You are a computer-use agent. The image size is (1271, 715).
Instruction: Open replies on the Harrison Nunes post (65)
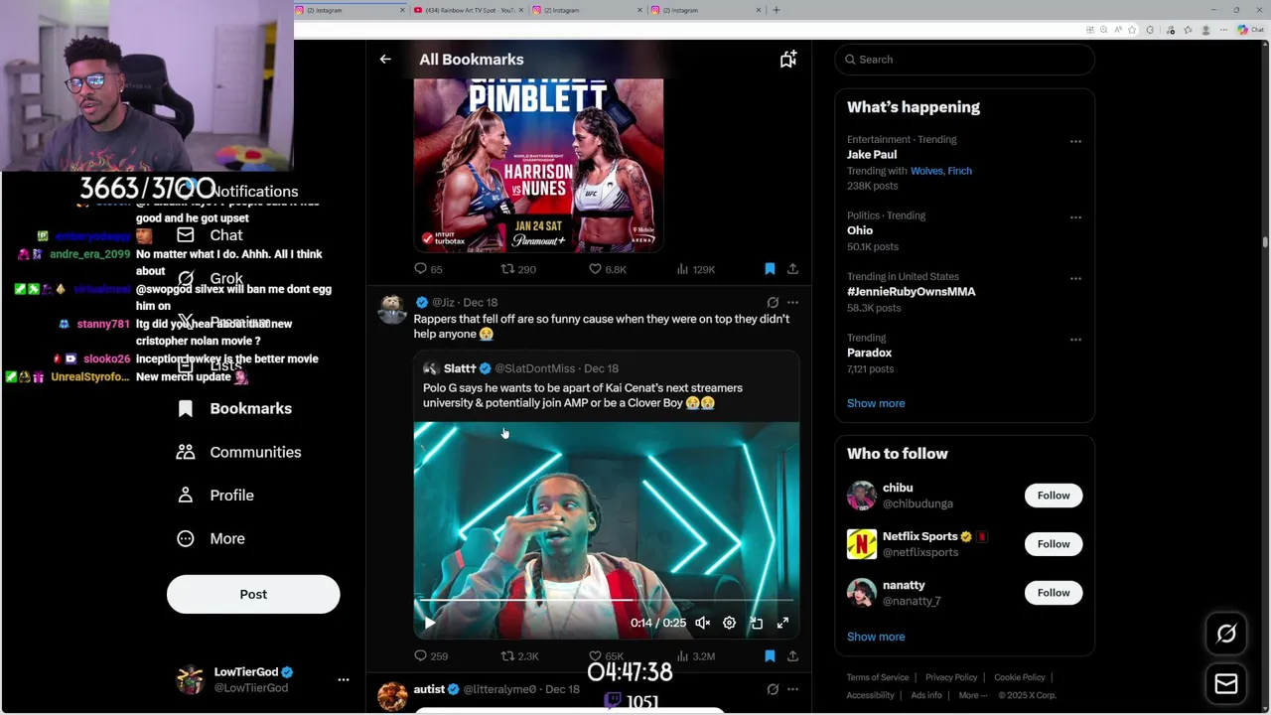tap(428, 269)
